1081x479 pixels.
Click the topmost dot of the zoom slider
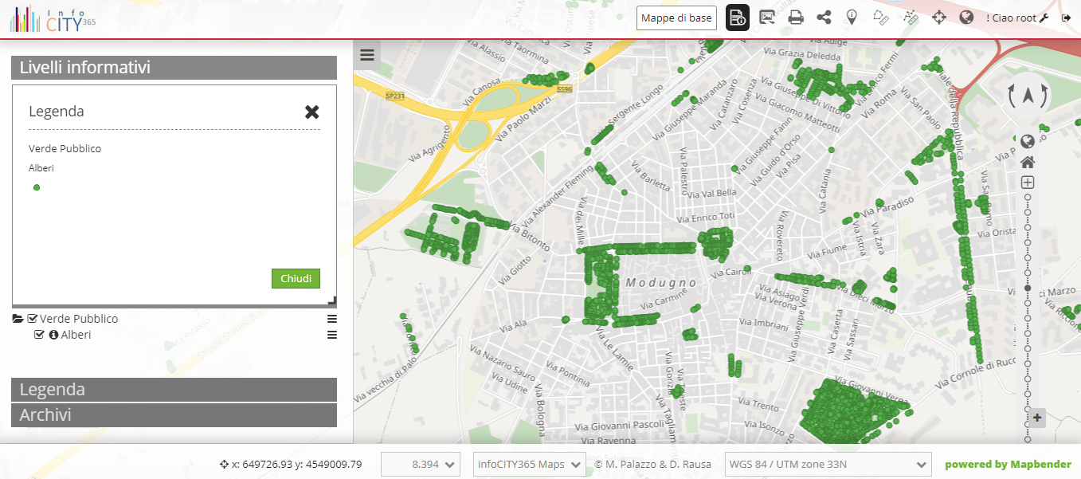tap(1028, 197)
